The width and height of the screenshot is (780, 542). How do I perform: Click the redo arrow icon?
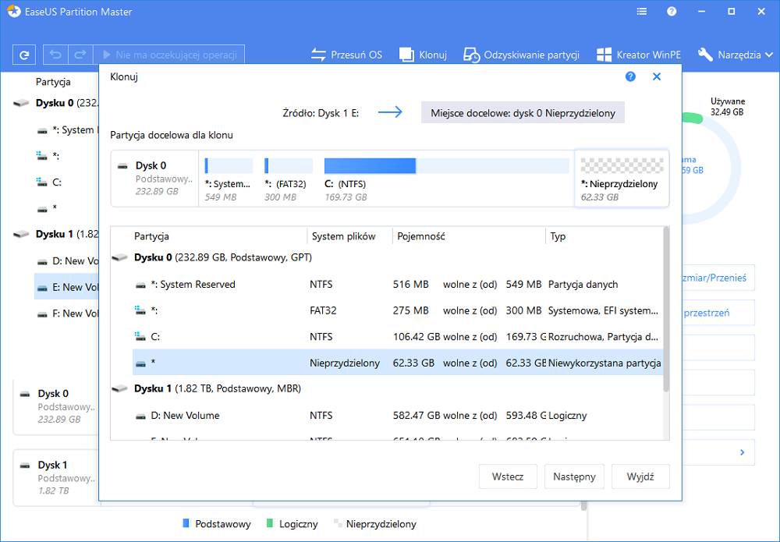(80, 55)
